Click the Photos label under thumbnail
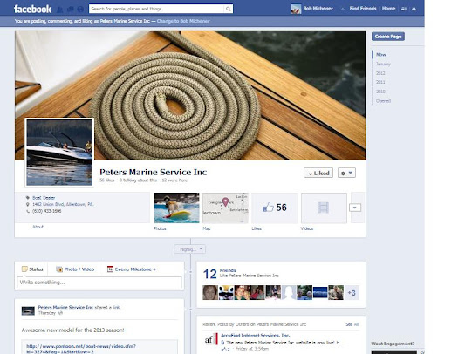472x354 pixels. pyautogui.click(x=160, y=228)
